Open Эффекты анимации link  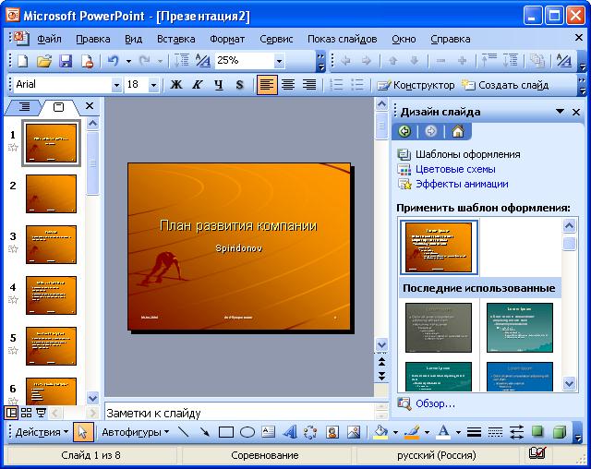(462, 184)
